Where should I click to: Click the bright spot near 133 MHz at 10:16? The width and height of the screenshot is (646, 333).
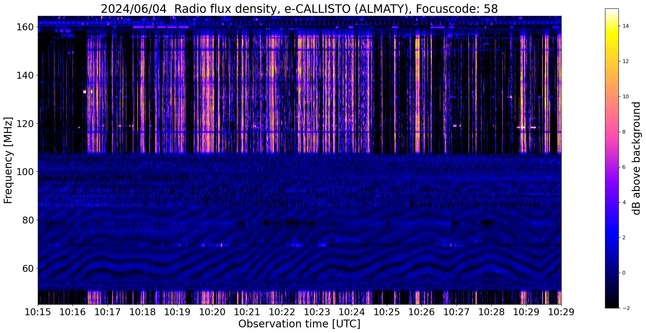click(x=84, y=91)
